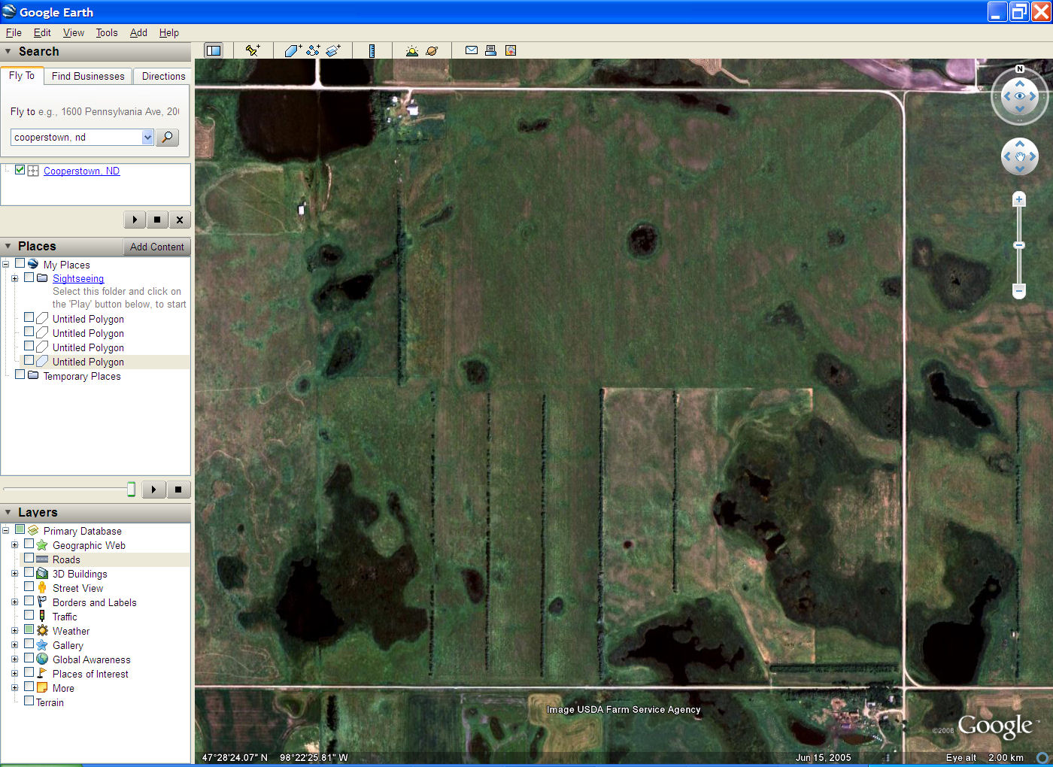This screenshot has width=1053, height=767.
Task: Enable the Terrain layer checkbox
Action: [x=29, y=702]
